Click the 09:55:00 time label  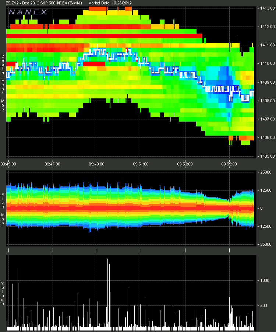pyautogui.click(x=229, y=164)
